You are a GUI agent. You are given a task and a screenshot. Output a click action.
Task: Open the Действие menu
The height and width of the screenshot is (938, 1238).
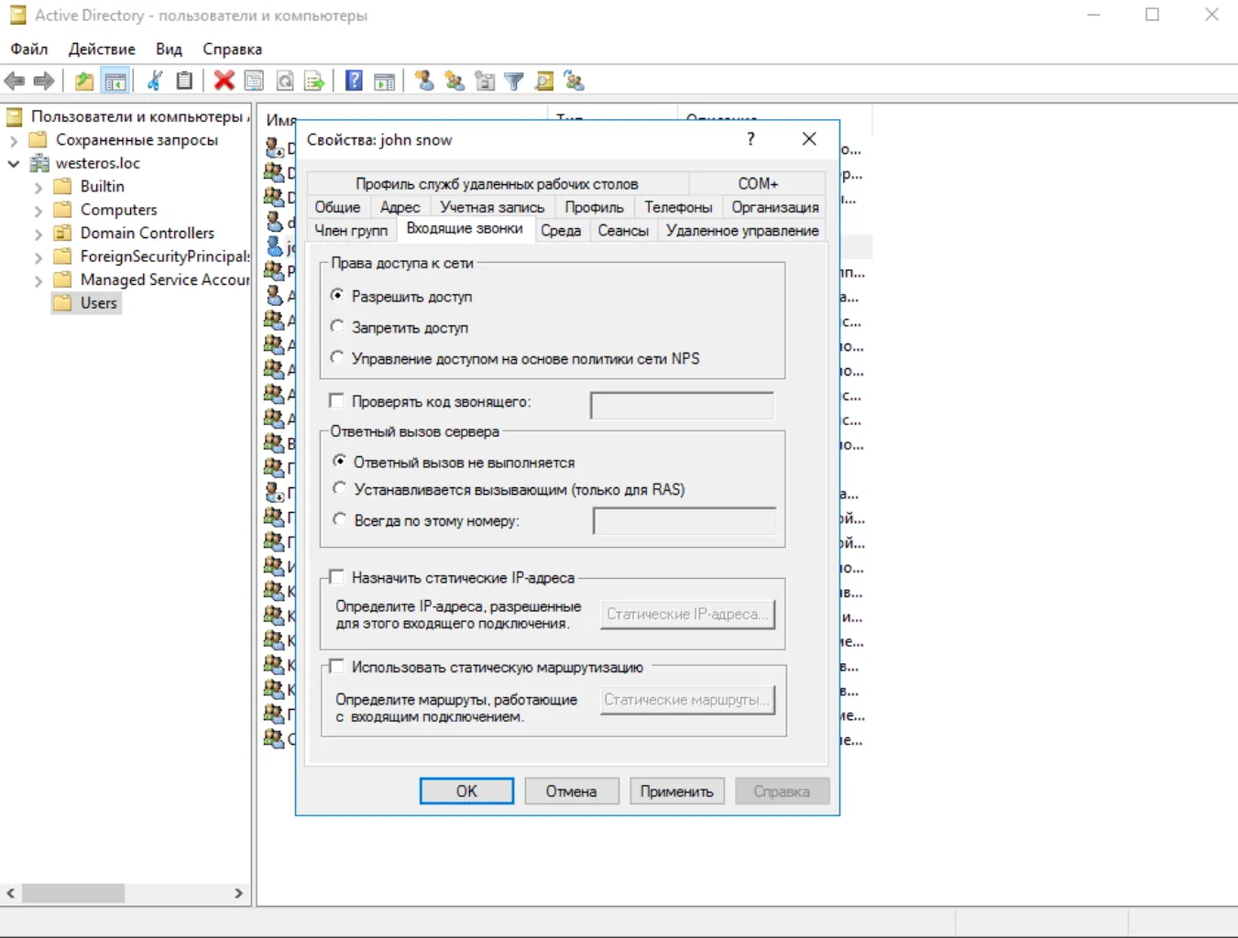(x=102, y=49)
